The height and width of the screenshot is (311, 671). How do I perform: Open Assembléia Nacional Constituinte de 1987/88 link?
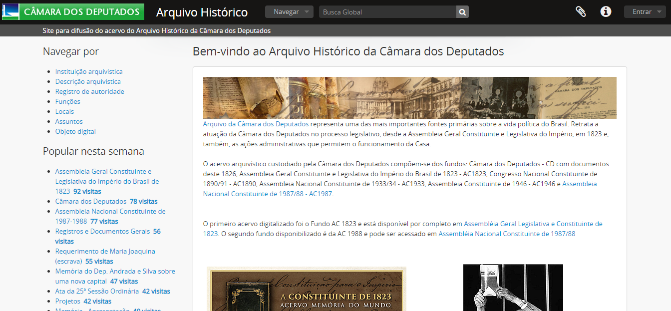pos(507,234)
